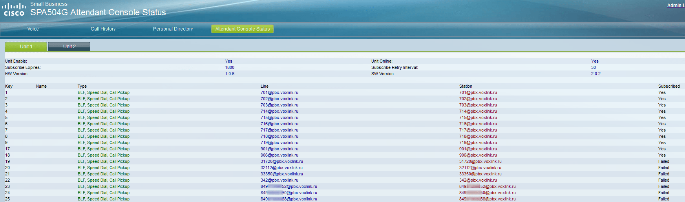
Task: Click line 718@pbx.voxlink.ru
Action: coord(279,136)
